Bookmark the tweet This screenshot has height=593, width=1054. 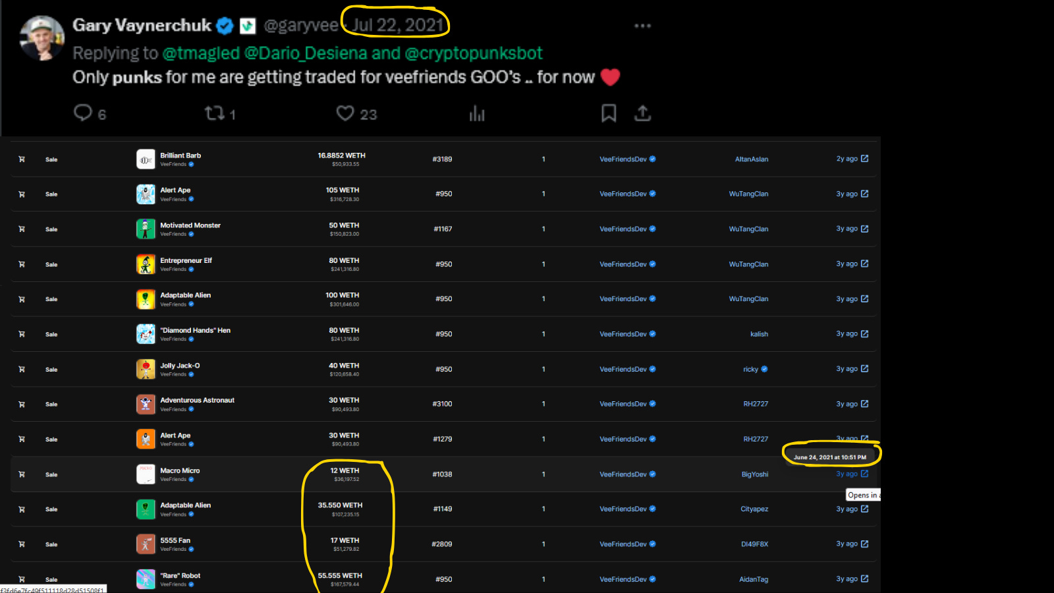(609, 113)
